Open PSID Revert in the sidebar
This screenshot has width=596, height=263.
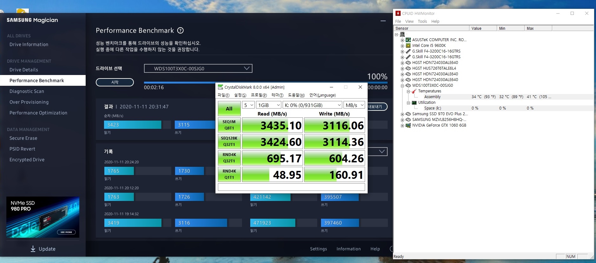22,149
